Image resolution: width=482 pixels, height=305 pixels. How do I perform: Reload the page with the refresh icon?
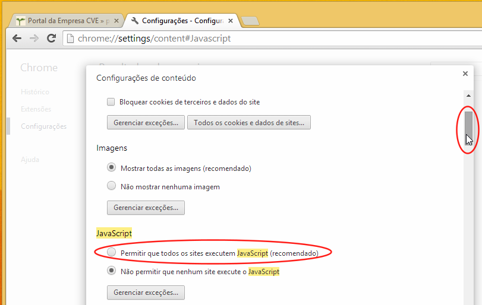pos(51,38)
